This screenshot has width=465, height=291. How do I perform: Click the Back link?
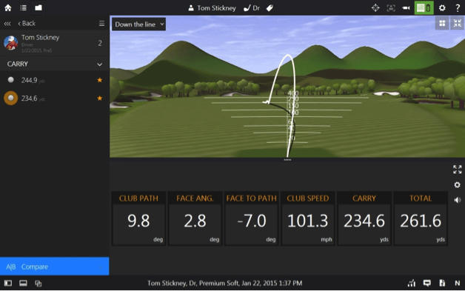[27, 24]
